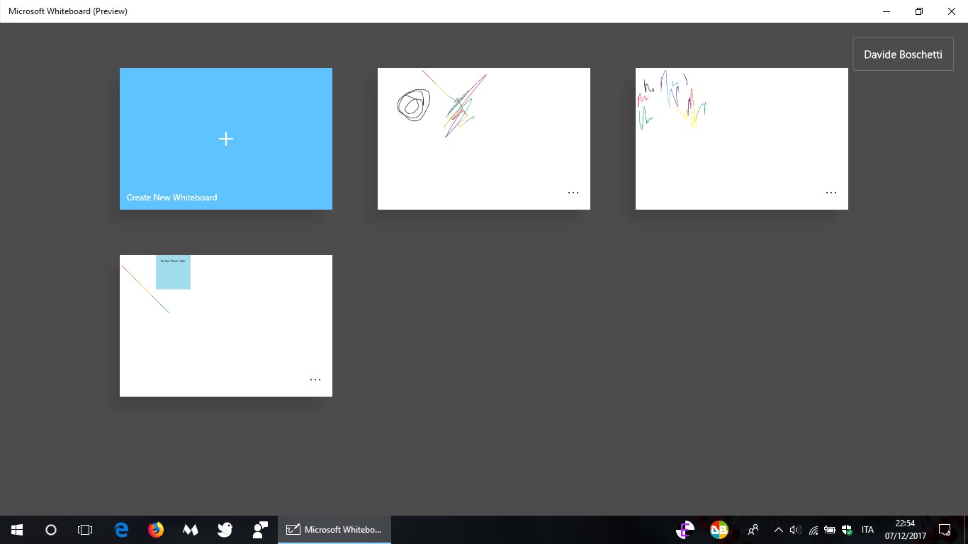Open Windows Defender shield tray icon
The height and width of the screenshot is (544, 968).
pos(847,529)
